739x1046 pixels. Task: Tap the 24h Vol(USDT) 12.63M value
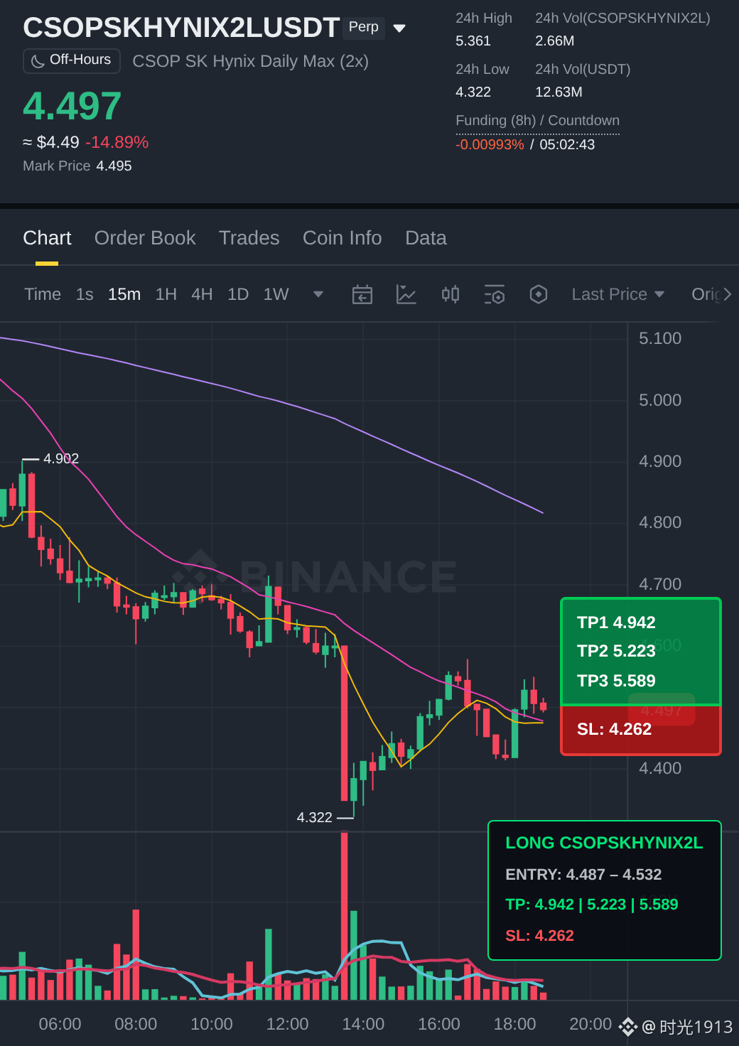tap(559, 92)
